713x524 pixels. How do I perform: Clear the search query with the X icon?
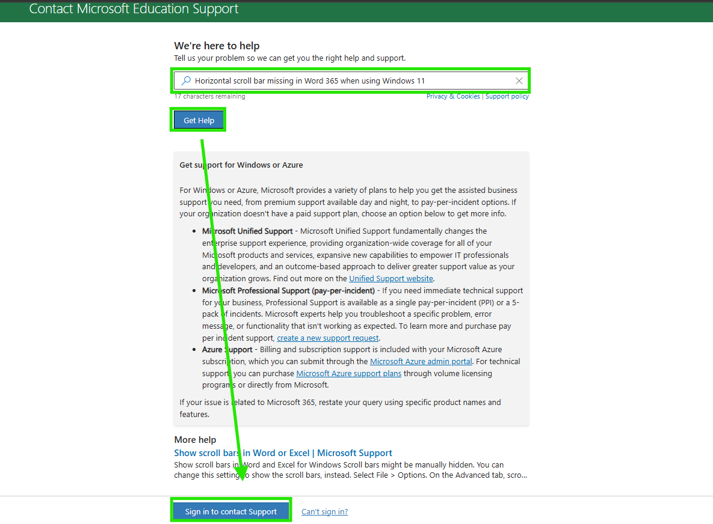(x=519, y=81)
